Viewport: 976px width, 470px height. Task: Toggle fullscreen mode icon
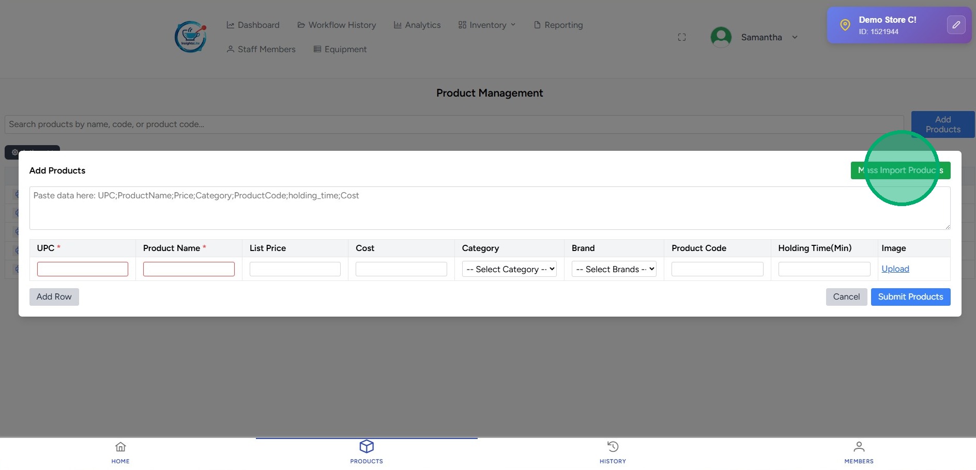(682, 37)
